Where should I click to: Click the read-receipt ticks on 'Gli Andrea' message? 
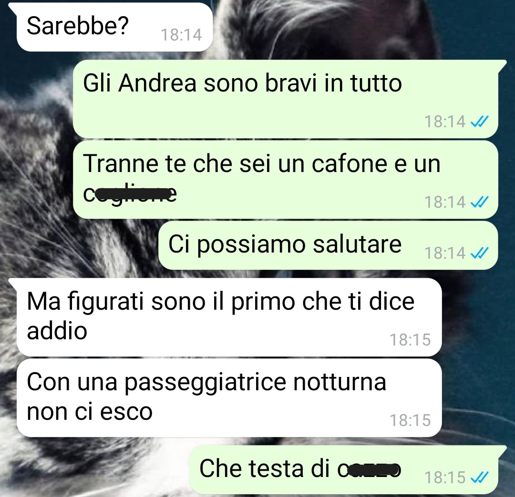tap(480, 122)
